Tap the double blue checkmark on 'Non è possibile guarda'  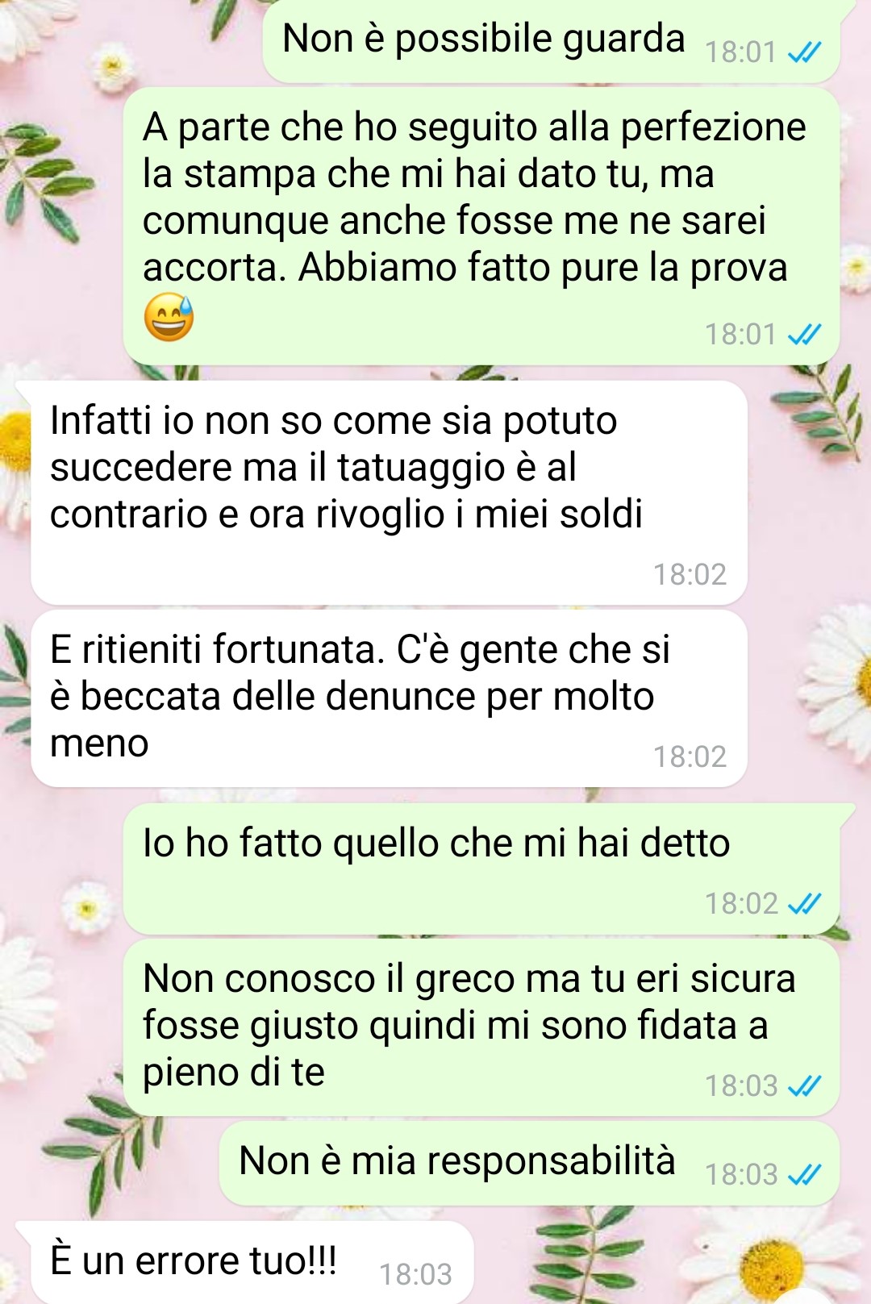pos(804,52)
